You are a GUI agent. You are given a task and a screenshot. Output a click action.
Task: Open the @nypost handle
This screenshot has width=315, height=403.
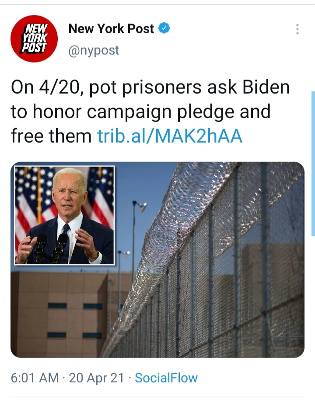click(x=94, y=50)
